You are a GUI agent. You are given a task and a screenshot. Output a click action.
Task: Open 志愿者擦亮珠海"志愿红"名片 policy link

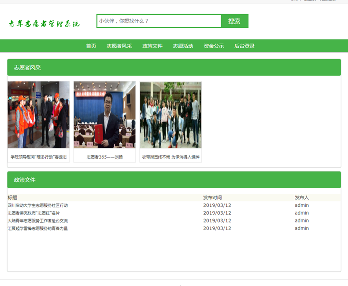tap(34, 213)
